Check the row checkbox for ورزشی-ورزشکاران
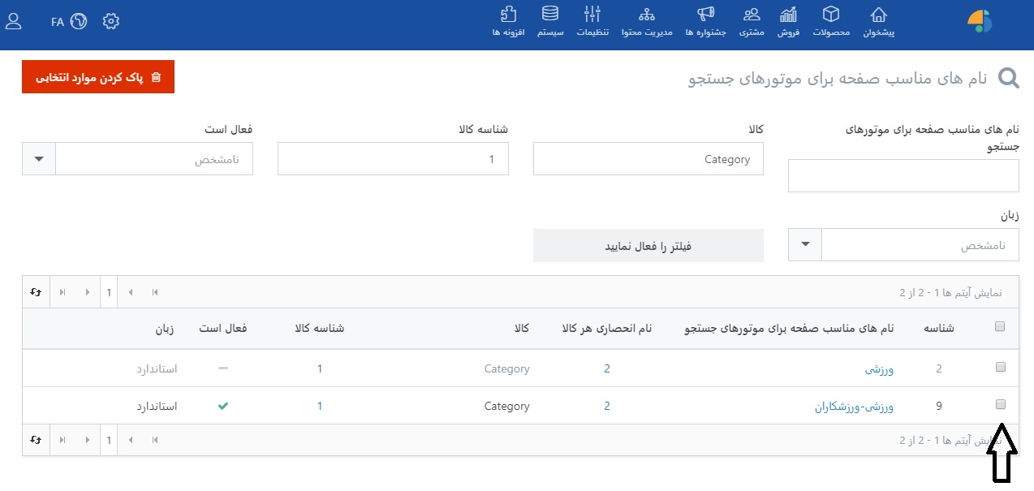The image size is (1034, 491). tap(1000, 404)
